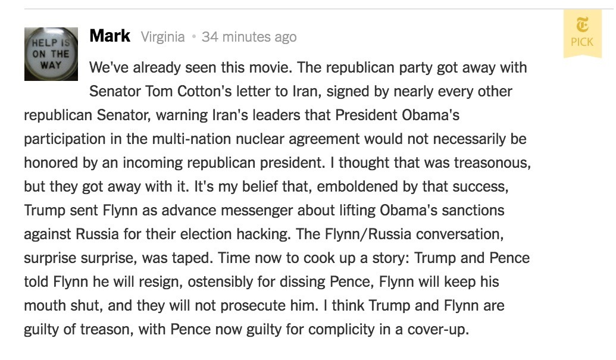Click the NYT "T" logo on the Pick badge

point(582,26)
